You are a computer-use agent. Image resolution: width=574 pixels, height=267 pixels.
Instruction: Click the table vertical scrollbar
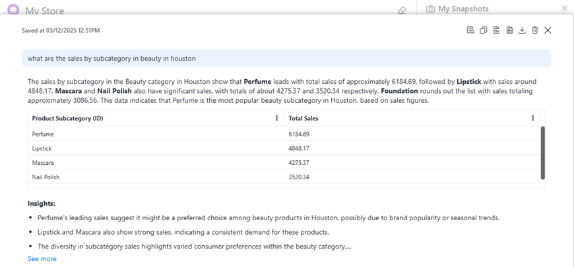pos(543,152)
